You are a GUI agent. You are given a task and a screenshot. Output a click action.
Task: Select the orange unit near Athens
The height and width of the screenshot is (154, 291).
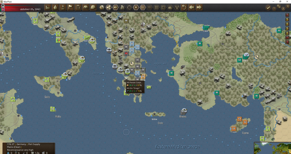tap(143, 76)
